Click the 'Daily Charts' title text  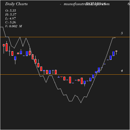coord(16,4)
